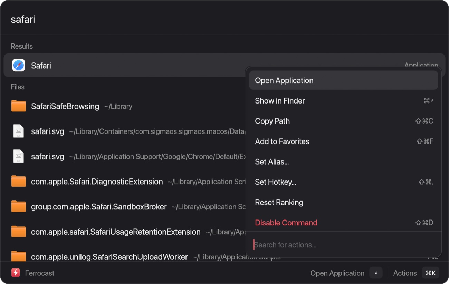Click the icon of the safari.svg in Application Support
Viewport: 449px width, 284px height.
tap(19, 156)
